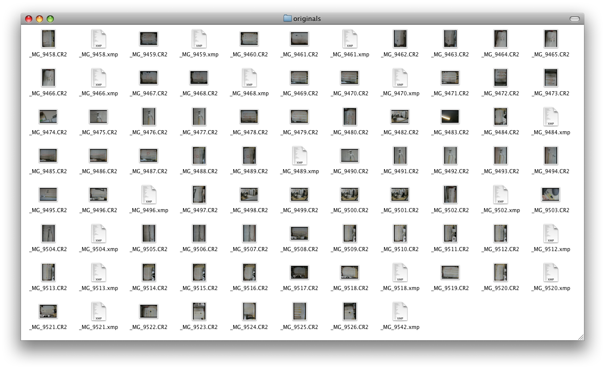
Task: Click the _MG_9520.xmp document icon
Action: point(551,273)
